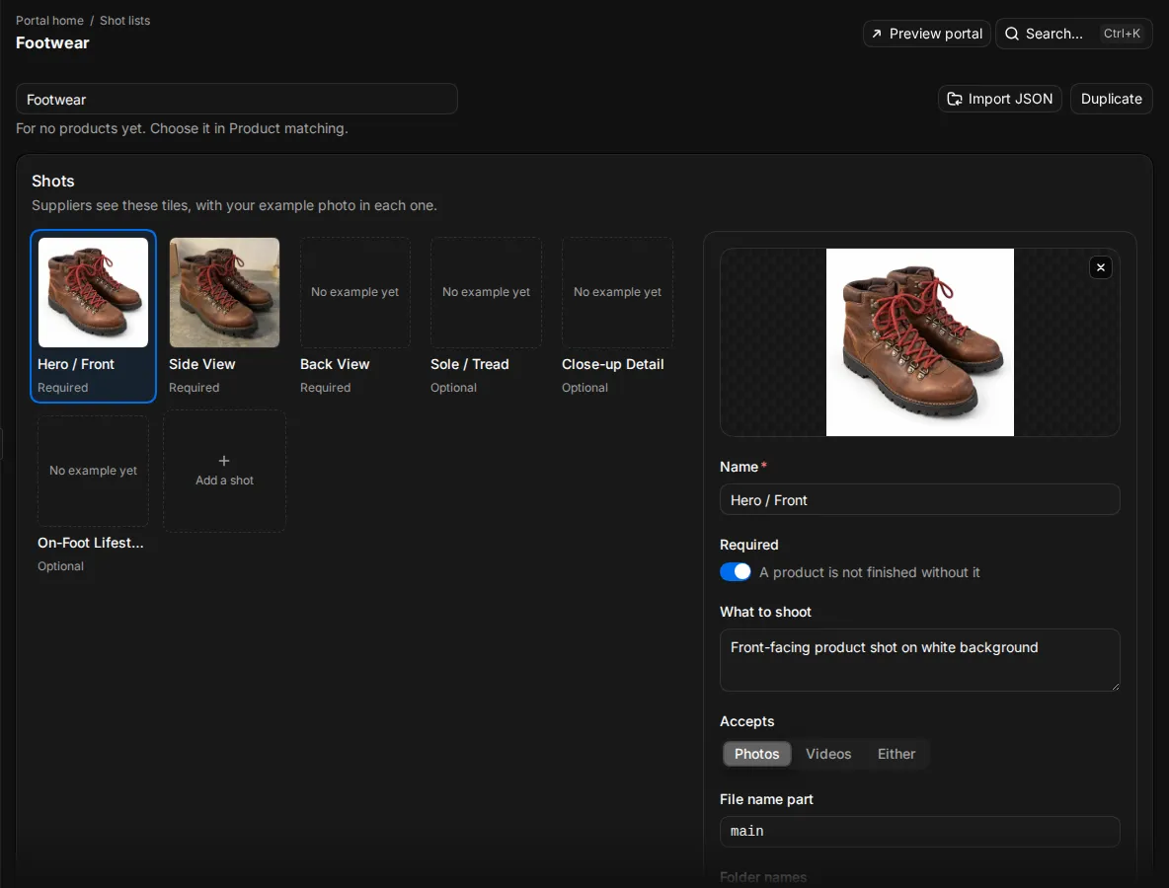Select the Close-up Detail shot tile
The width and height of the screenshot is (1169, 888).
617,292
